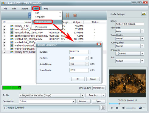Play the preview video
The image size is (149, 113).
[112, 108]
